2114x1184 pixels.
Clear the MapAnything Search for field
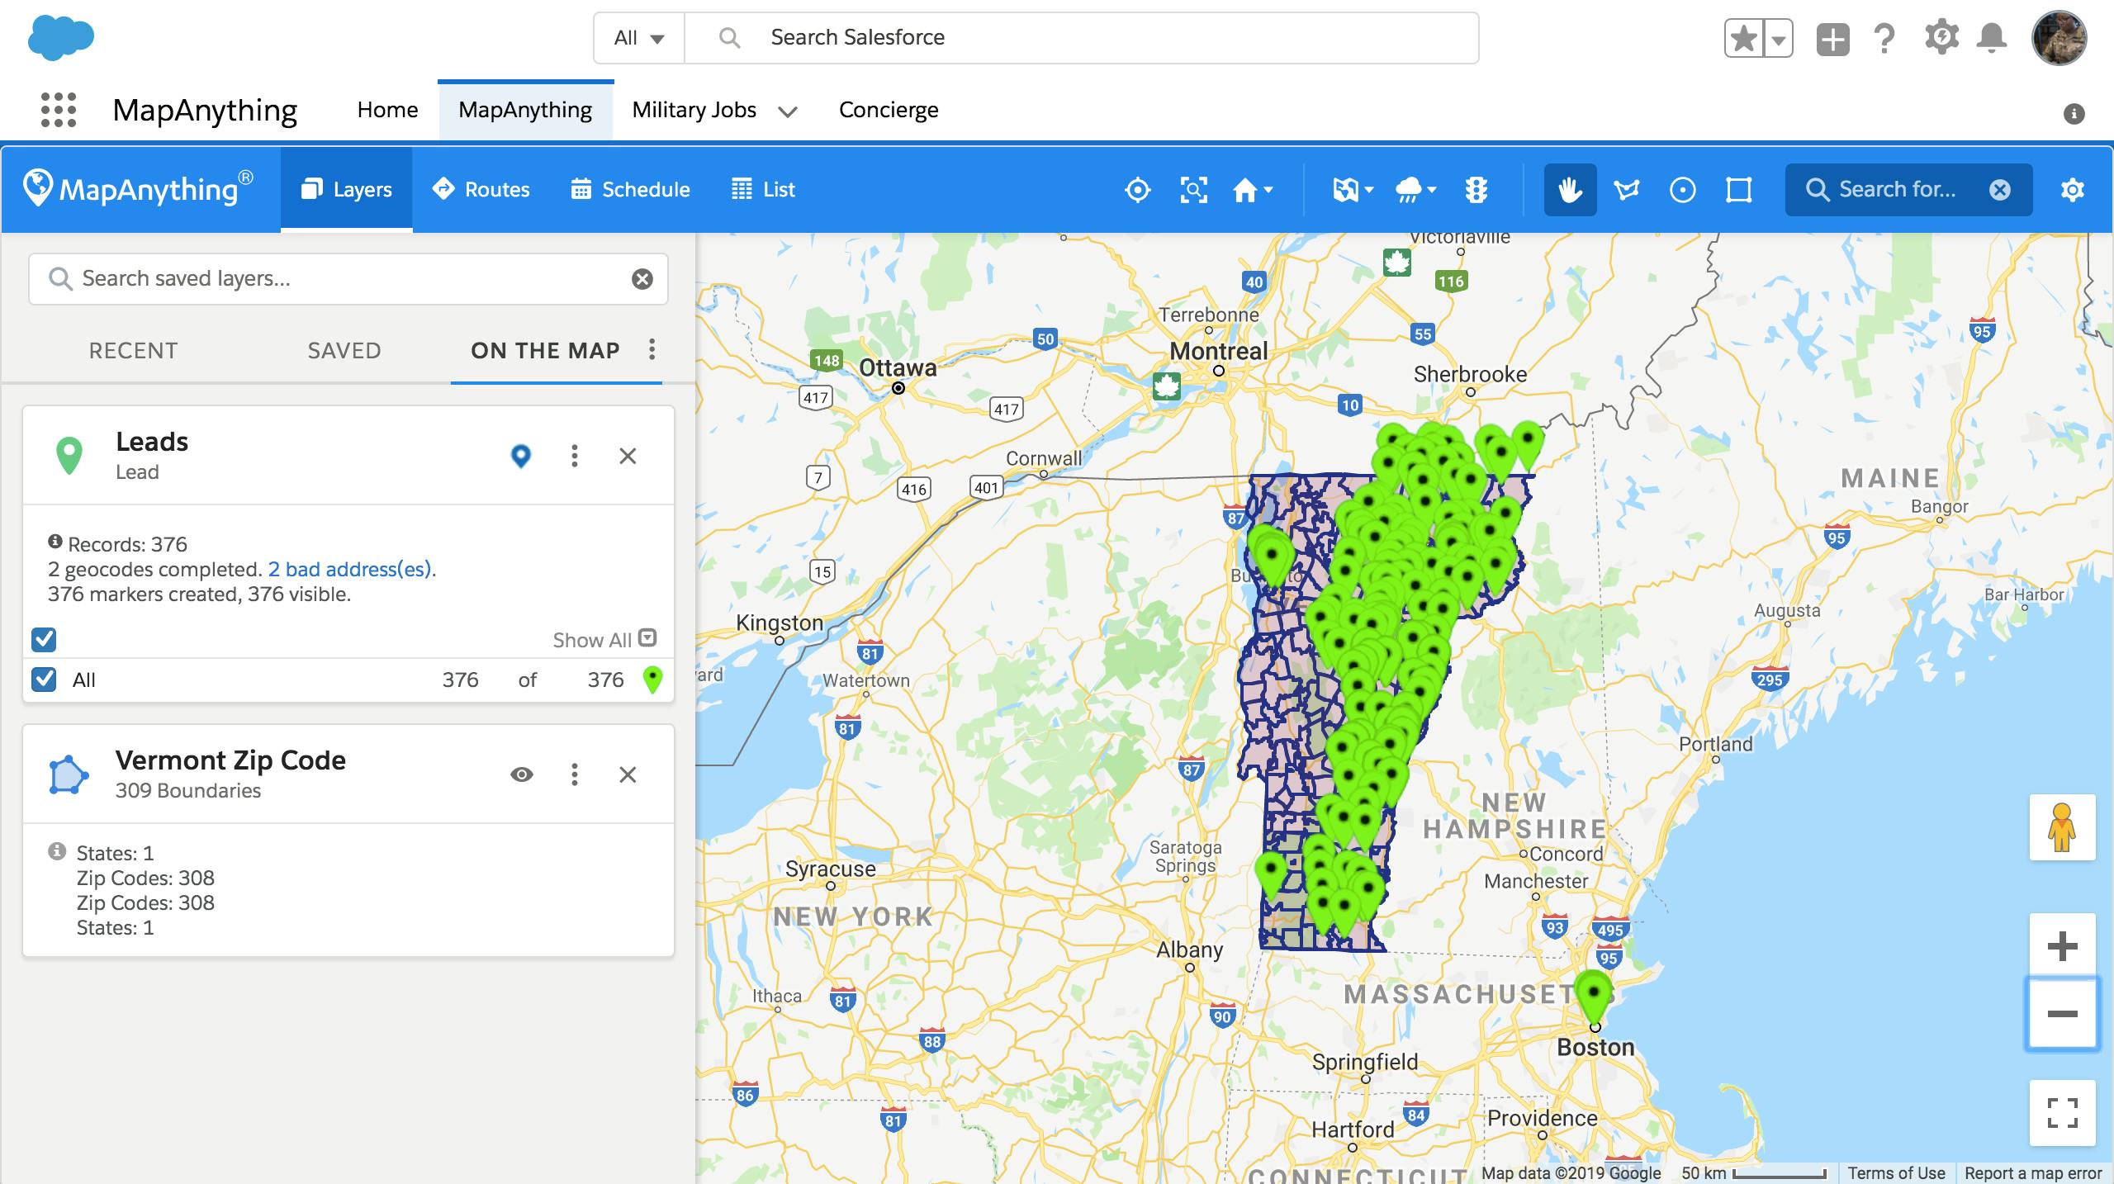coord(1999,190)
